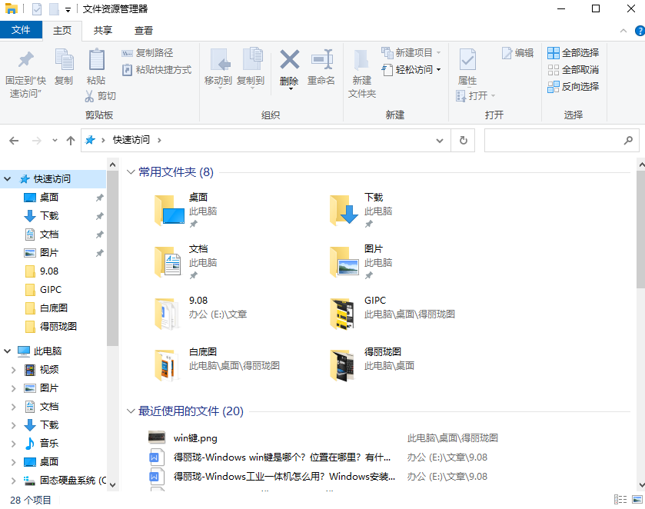
Task: Click the 重命名 (Rename) icon
Action: click(x=321, y=60)
